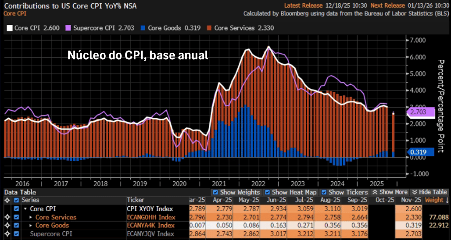This screenshot has width=451, height=240.
Task: Expand the Core Goods row
Action: coord(31,225)
